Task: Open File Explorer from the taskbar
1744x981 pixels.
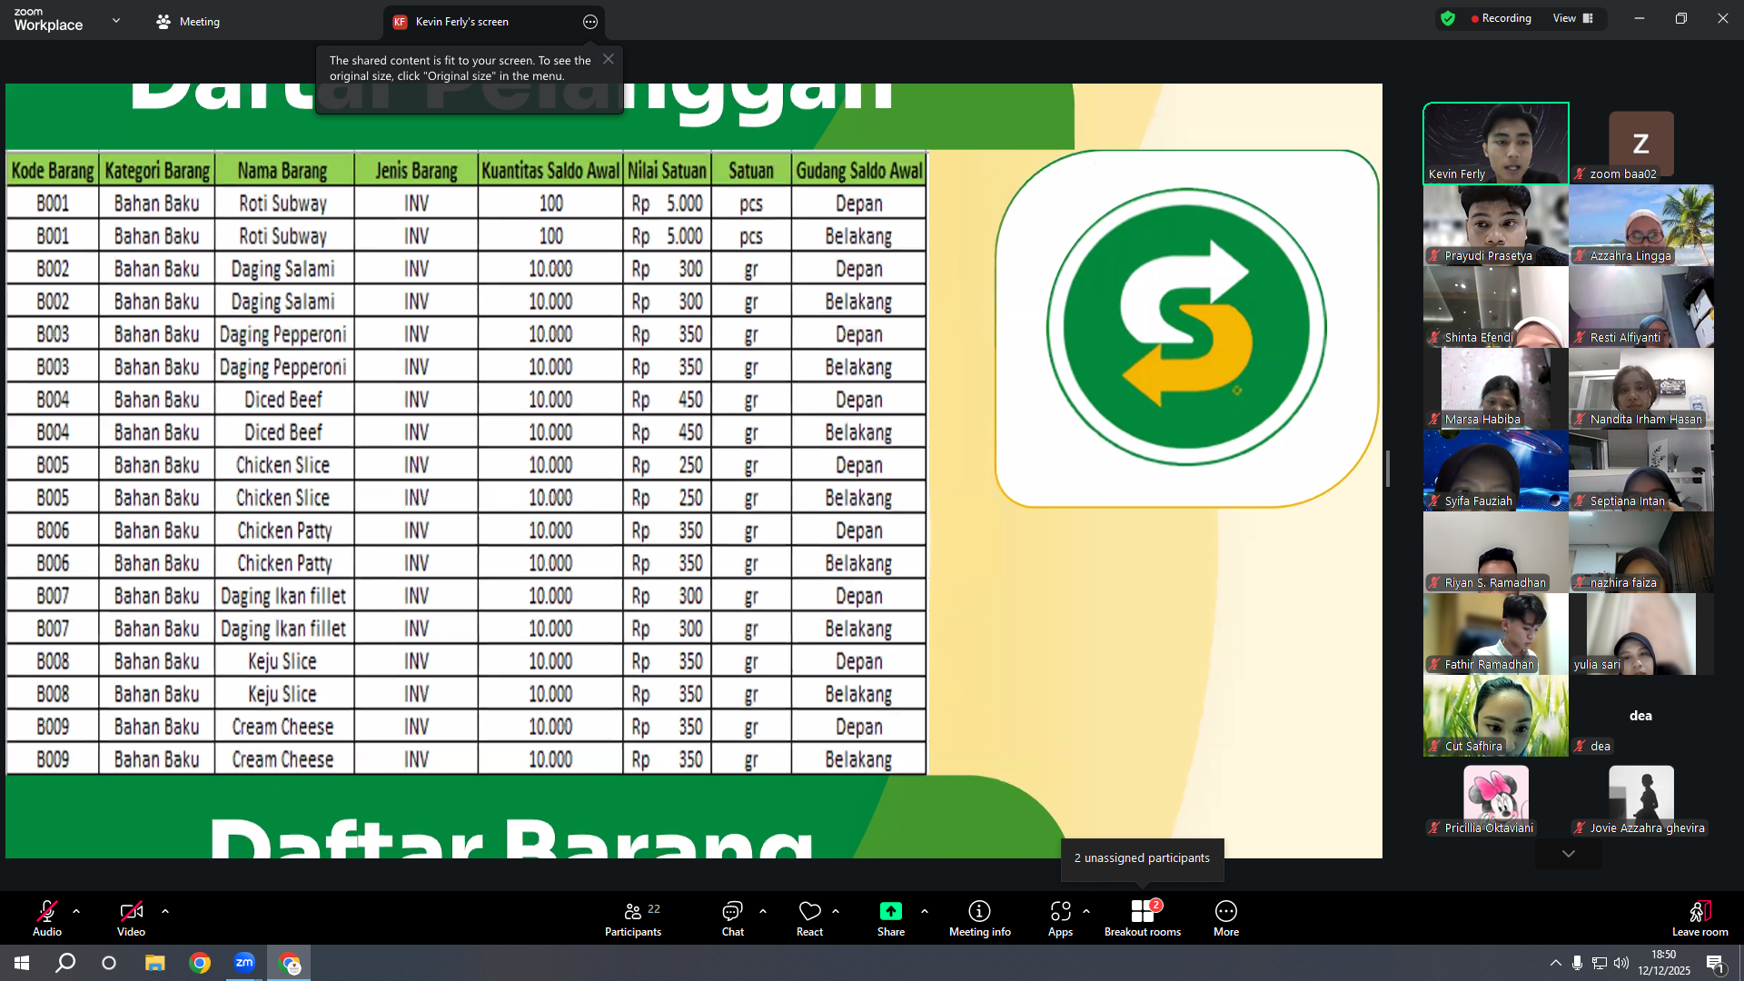Action: pyautogui.click(x=155, y=963)
